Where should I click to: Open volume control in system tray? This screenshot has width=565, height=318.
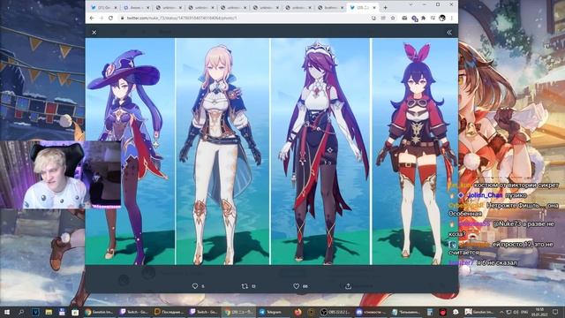point(516,312)
